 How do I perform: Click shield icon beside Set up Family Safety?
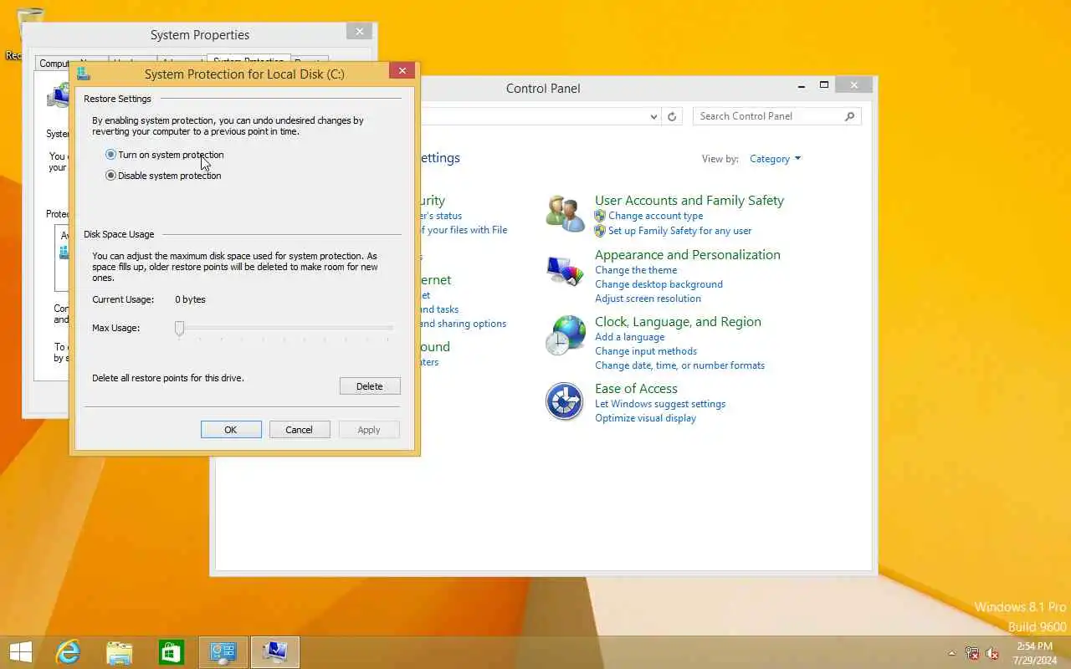600,231
